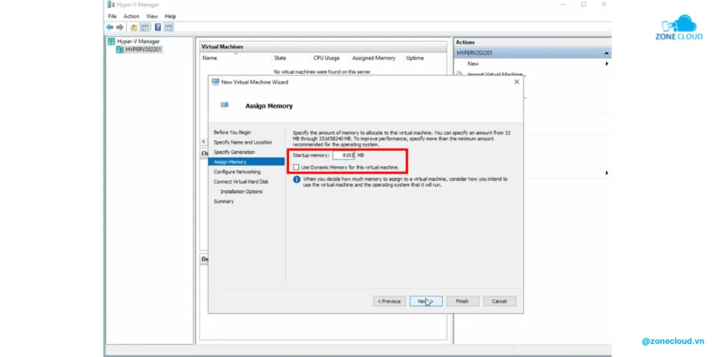Sort by State column header

coord(280,59)
